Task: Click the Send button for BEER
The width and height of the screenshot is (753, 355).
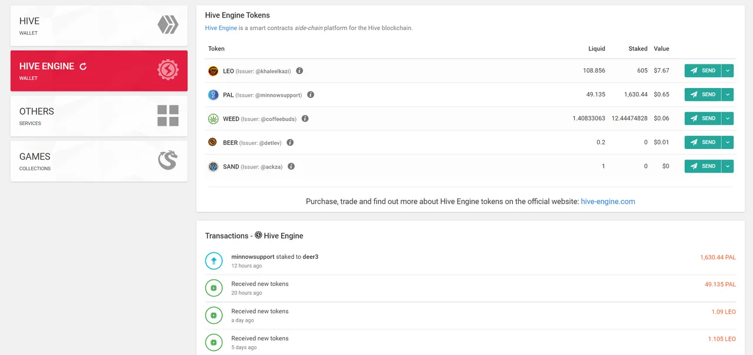Action: 702,142
